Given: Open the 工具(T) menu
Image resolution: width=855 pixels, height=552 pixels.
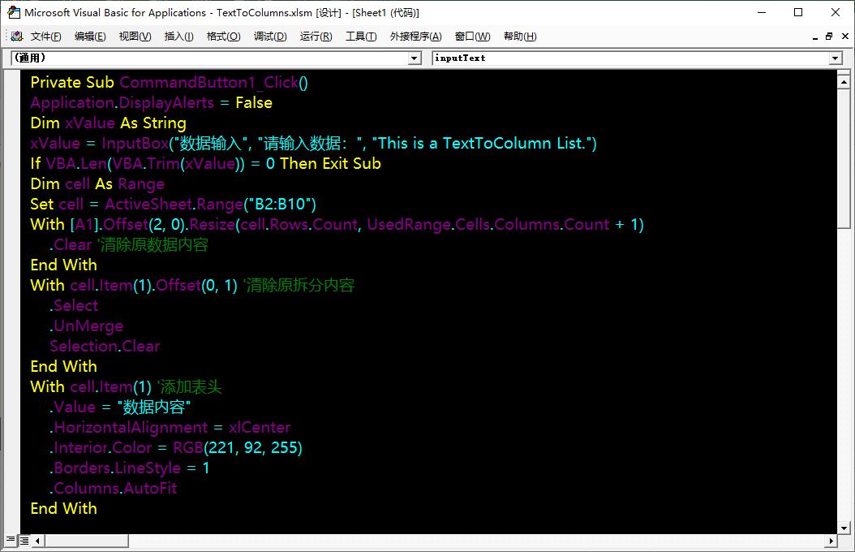Looking at the screenshot, I should coord(361,36).
